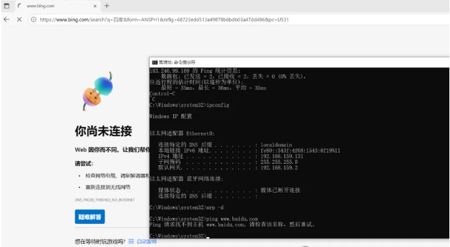The width and height of the screenshot is (450, 247).
Task: Stop loading the page
Action: (x=19, y=20)
